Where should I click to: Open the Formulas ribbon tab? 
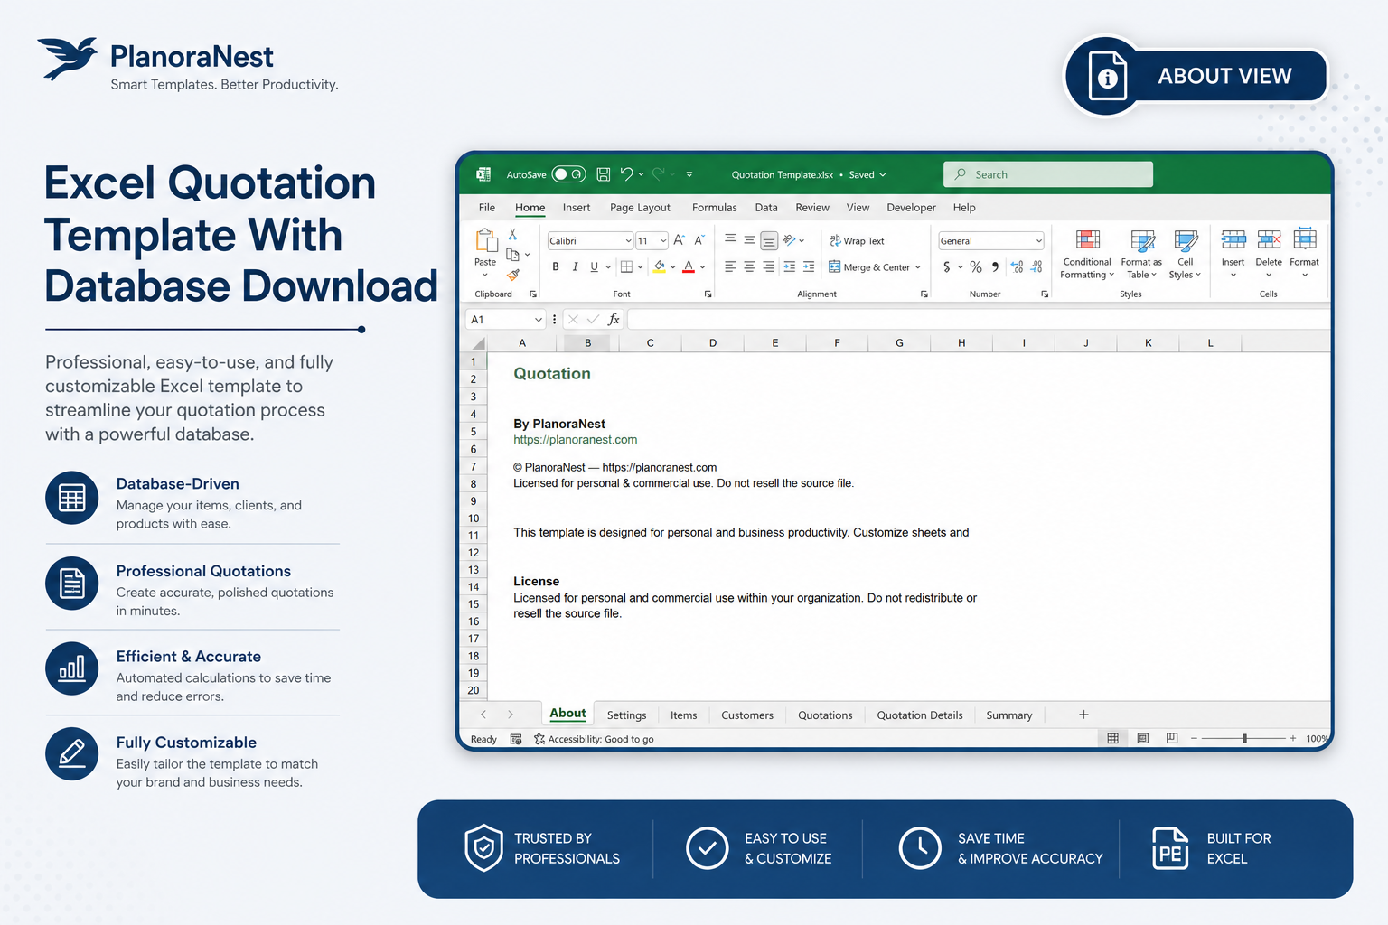(715, 208)
